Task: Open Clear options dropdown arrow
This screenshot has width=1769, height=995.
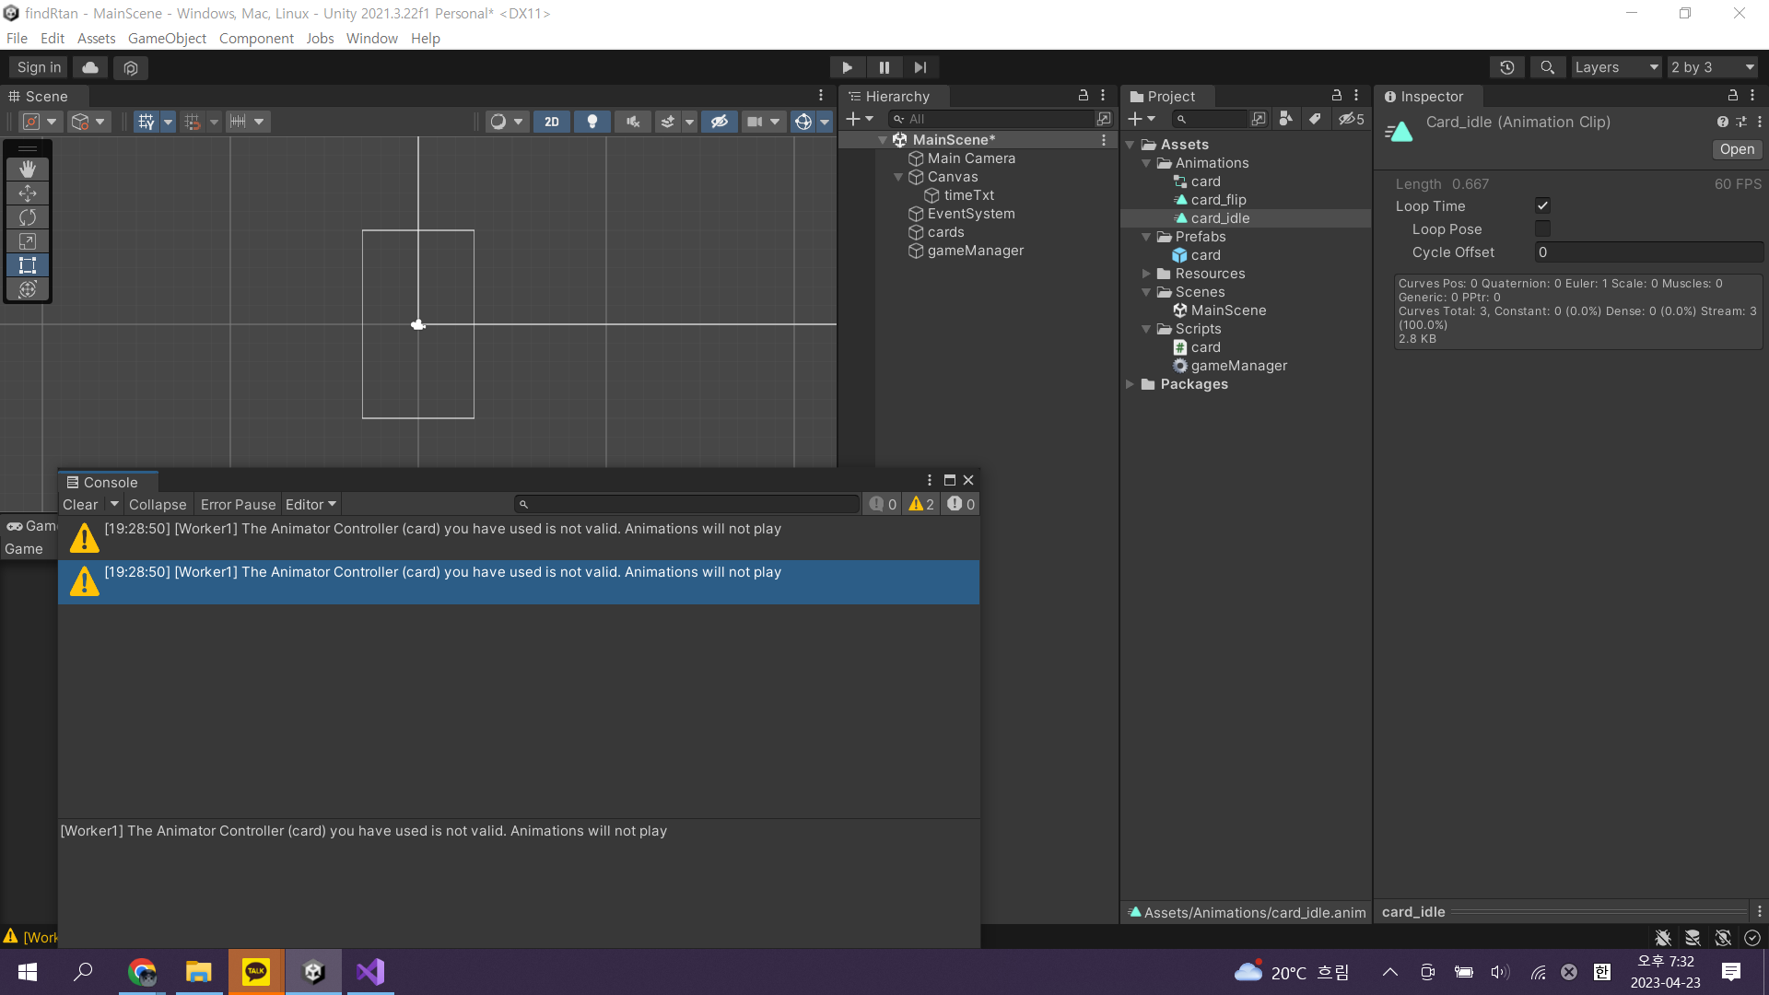Action: coord(114,505)
